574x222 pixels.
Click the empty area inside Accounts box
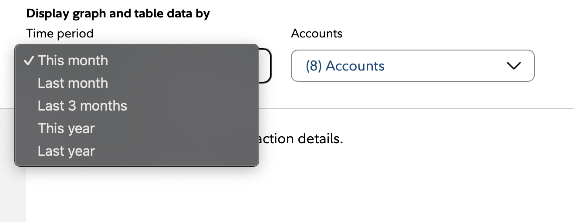pyautogui.click(x=444, y=66)
